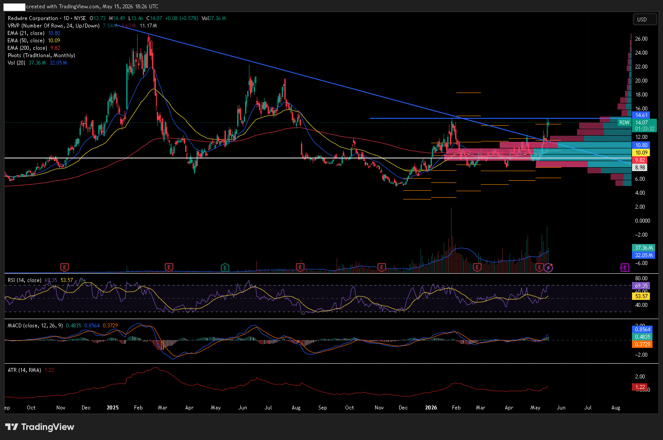Click the 32.05M volume average label
The image size is (663, 440).
(644, 255)
